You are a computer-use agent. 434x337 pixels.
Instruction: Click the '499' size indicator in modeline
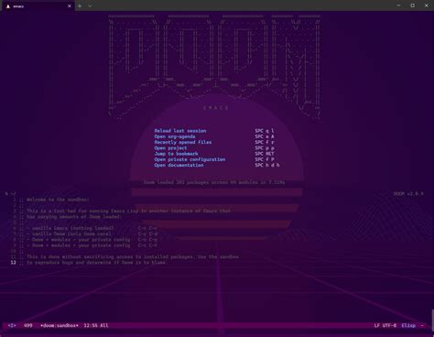point(28,326)
